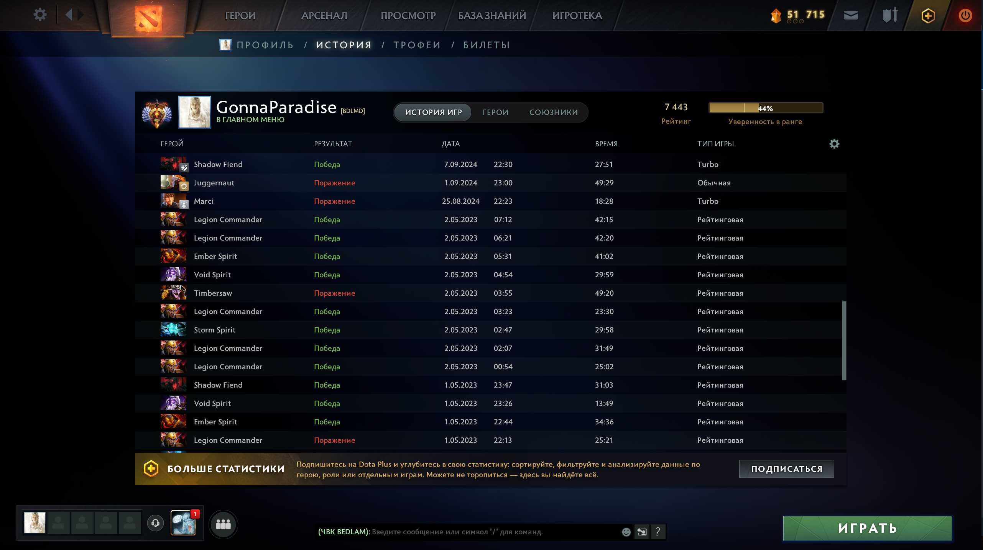Open the Juggernaut match from 1.09.2024
The height and width of the screenshot is (550, 983).
[x=491, y=183]
